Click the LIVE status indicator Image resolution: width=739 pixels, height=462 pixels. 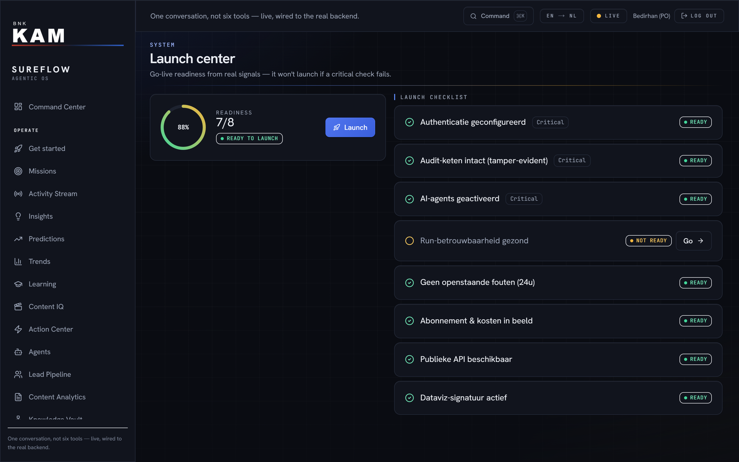608,16
